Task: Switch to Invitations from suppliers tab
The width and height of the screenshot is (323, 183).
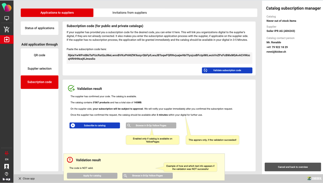Action: click(x=130, y=13)
